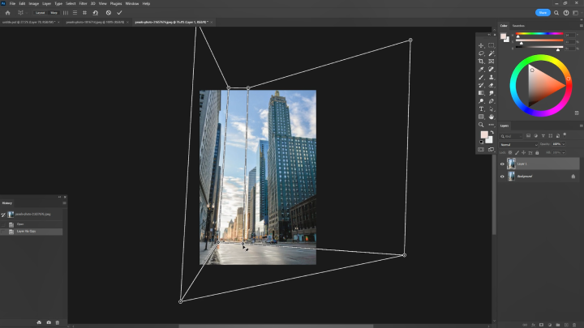Screen dimensions: 584x328
Task: Select the Path Selection tool
Action: point(492,109)
